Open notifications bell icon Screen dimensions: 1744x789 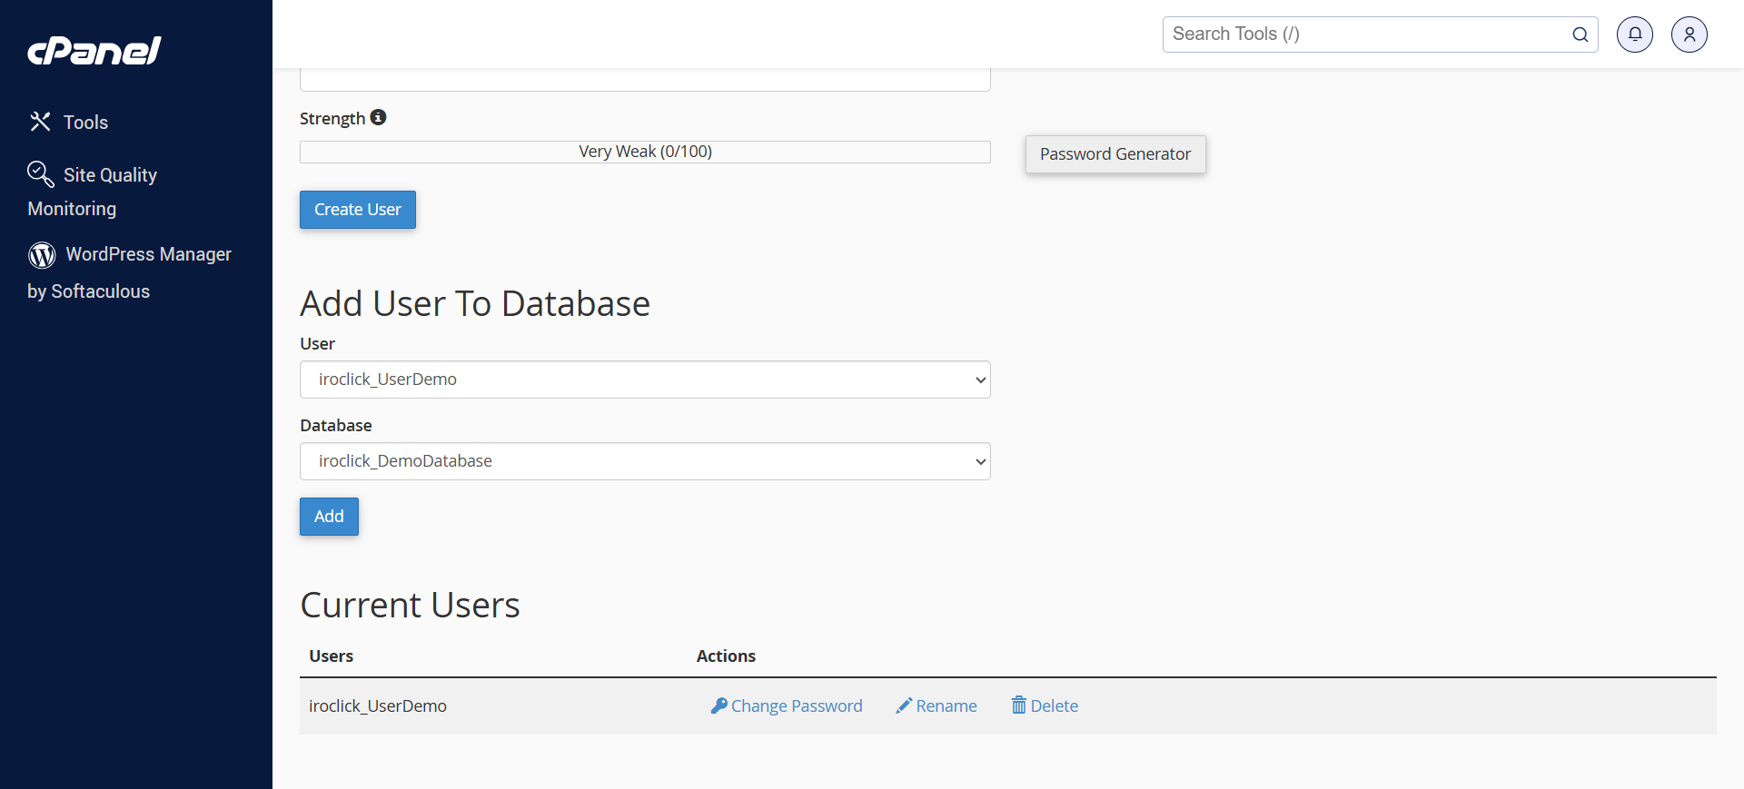click(x=1634, y=35)
